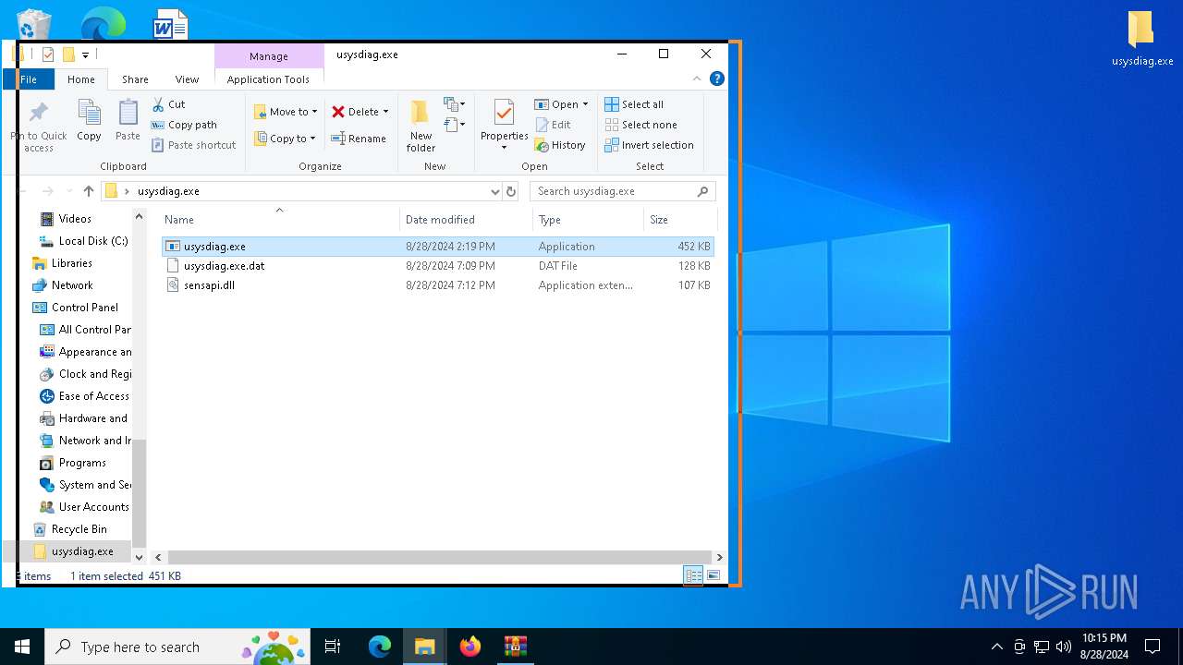The height and width of the screenshot is (665, 1183).
Task: Open address bar history dropdown
Action: [494, 191]
